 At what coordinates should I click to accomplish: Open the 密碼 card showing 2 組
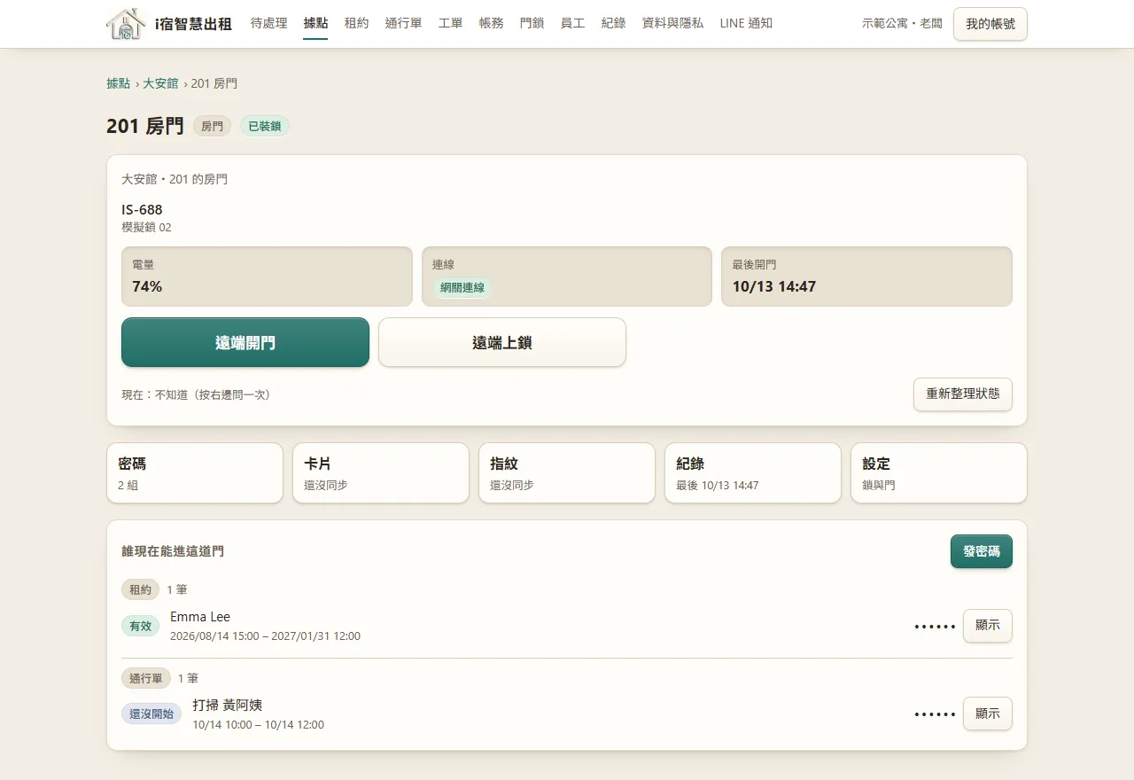coord(195,473)
